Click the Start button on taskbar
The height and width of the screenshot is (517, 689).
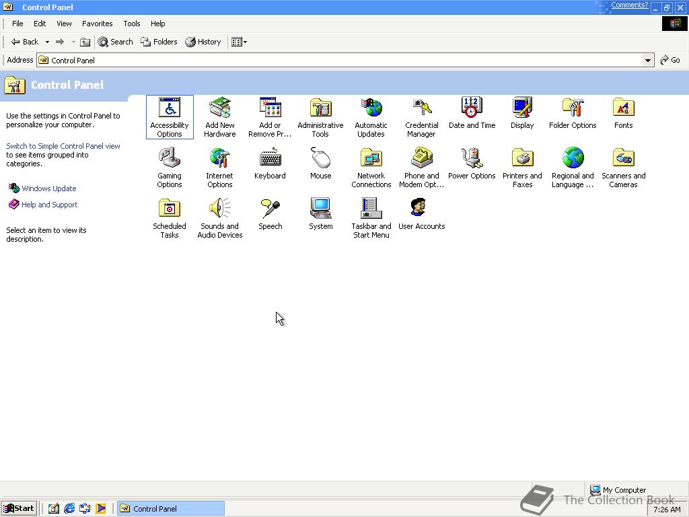[x=19, y=508]
